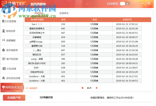Minimize the workbench window
The image size is (156, 106).
coord(142,3)
